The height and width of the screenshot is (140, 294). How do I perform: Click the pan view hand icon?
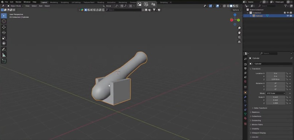coord(239,32)
